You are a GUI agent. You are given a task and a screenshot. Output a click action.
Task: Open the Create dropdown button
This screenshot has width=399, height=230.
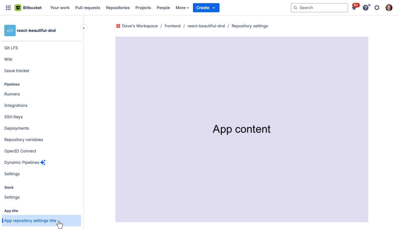[x=206, y=8]
